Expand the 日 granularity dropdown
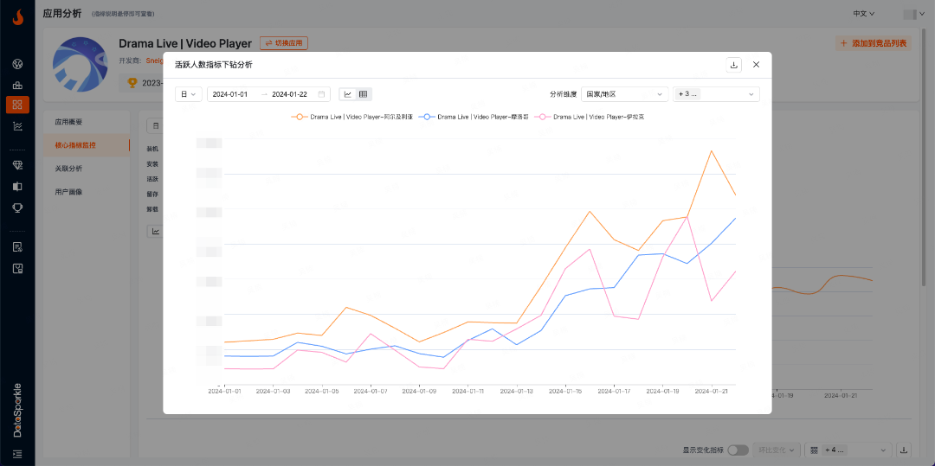The height and width of the screenshot is (466, 935). pyautogui.click(x=188, y=94)
